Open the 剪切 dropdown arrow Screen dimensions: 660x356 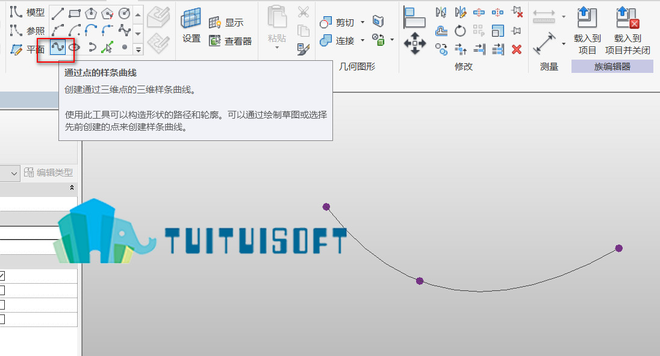pyautogui.click(x=363, y=22)
